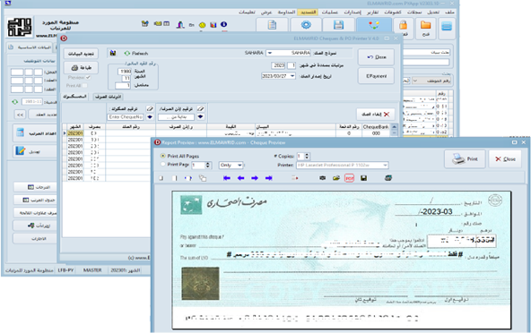This screenshot has height=333, width=531.
Task: Click the floppy disk save icon in Report Preview
Action: [x=363, y=178]
